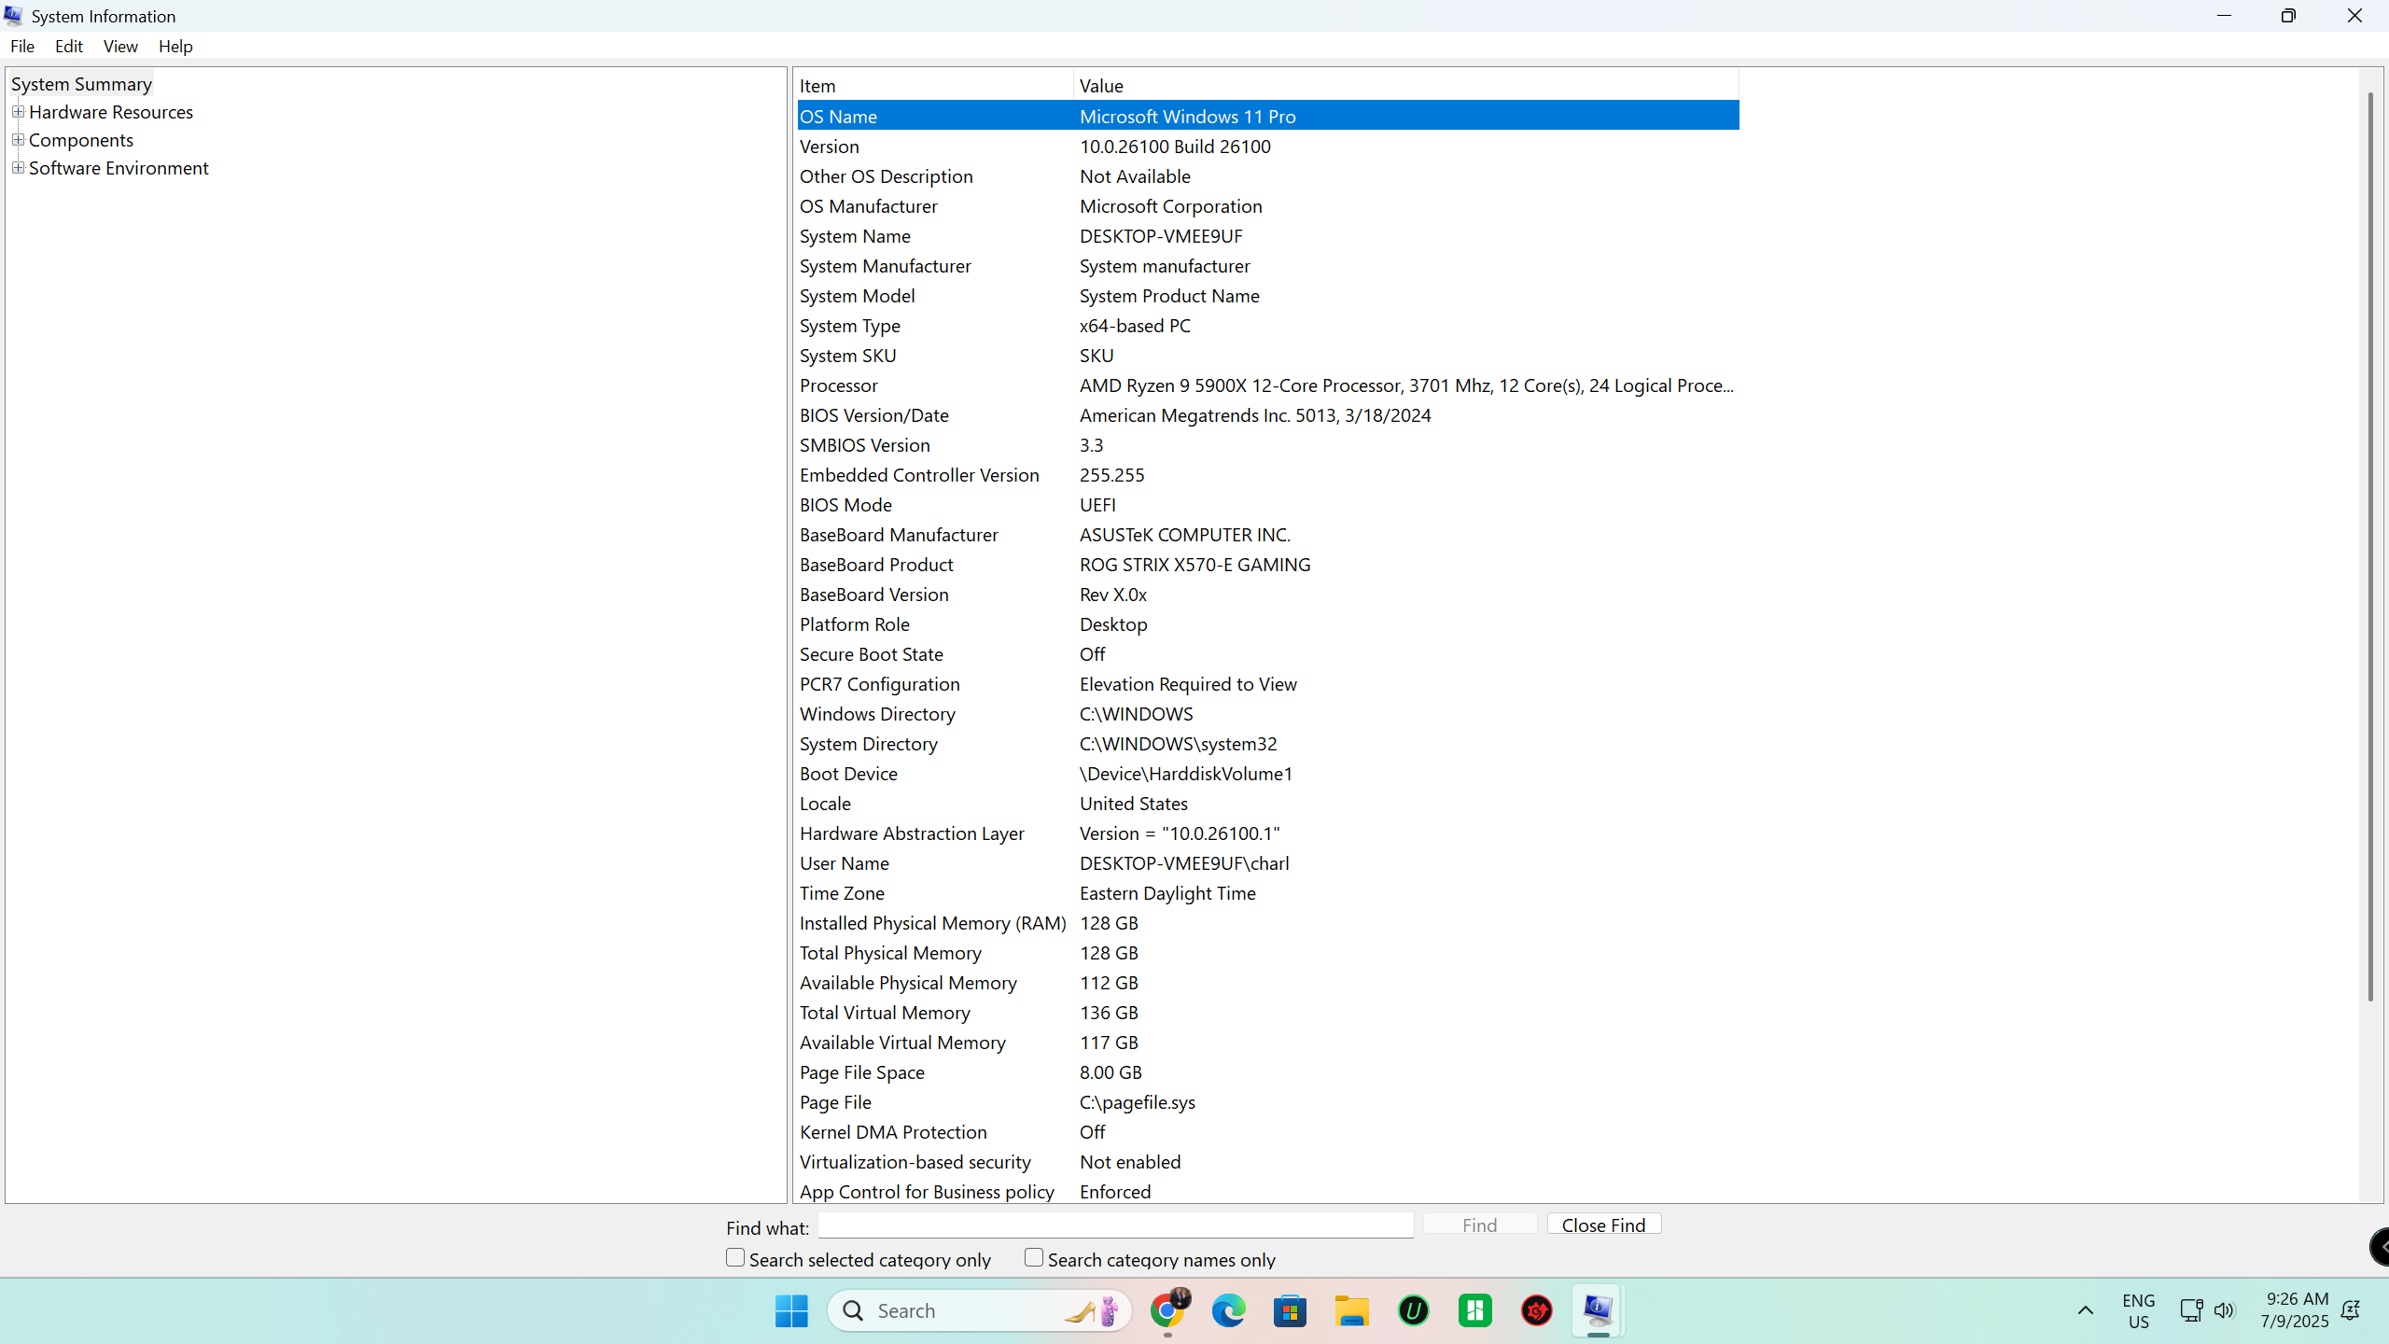Show hidden system tray icons

[x=2085, y=1310]
